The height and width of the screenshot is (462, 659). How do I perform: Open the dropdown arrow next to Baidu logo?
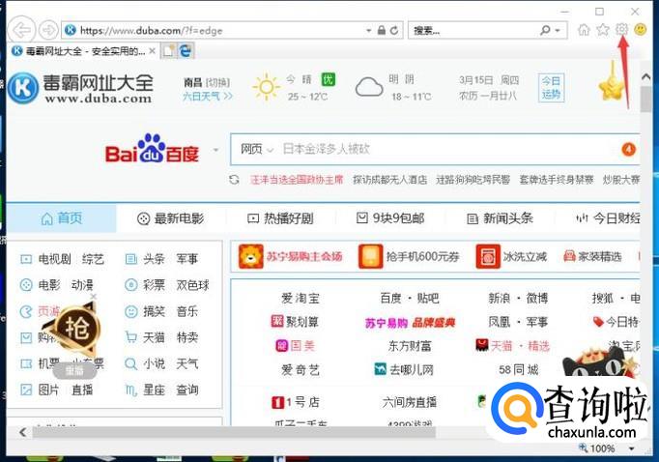point(216,150)
